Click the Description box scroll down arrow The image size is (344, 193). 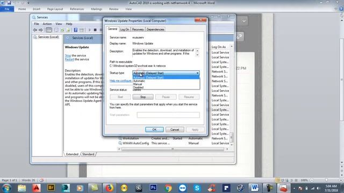tap(197, 55)
